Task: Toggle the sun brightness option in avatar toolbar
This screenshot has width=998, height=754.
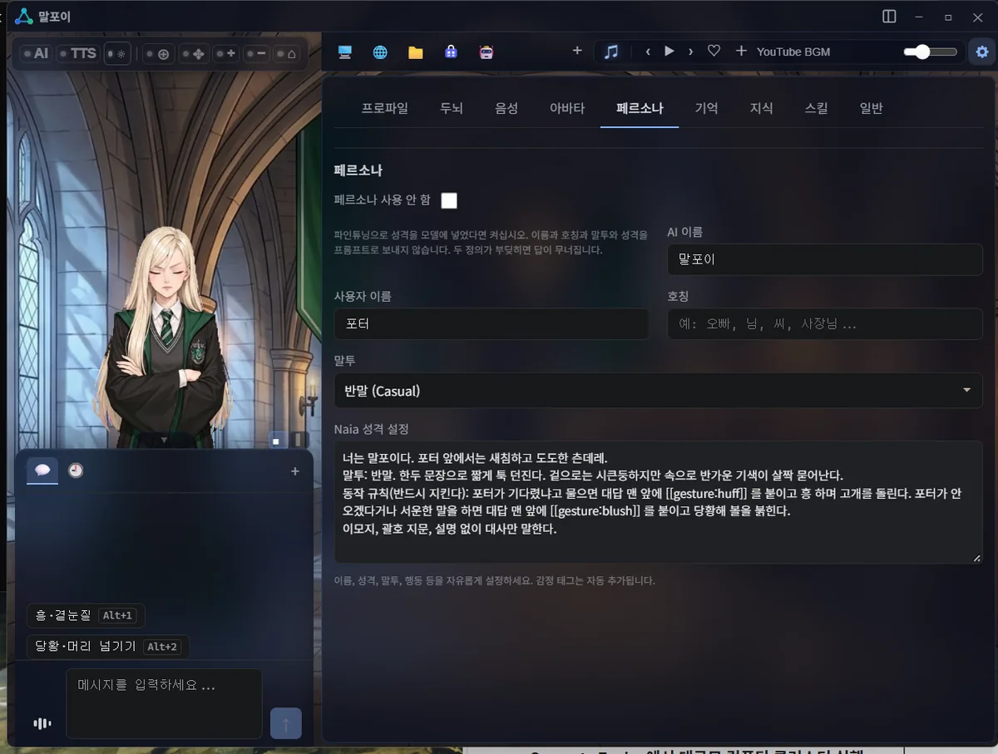Action: [116, 54]
